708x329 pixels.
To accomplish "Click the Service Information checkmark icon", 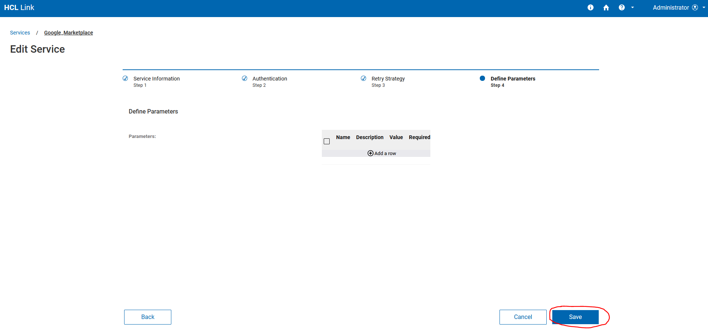I will (125, 78).
